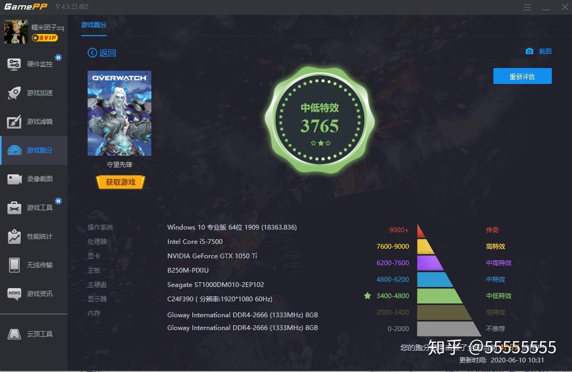This screenshot has height=372, width=572.
Task: Open the 录像截图 camera recorder icon
Action: 14,179
